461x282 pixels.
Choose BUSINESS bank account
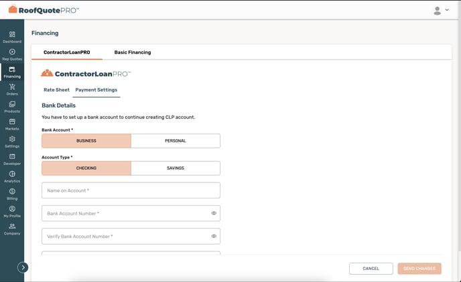click(86, 141)
